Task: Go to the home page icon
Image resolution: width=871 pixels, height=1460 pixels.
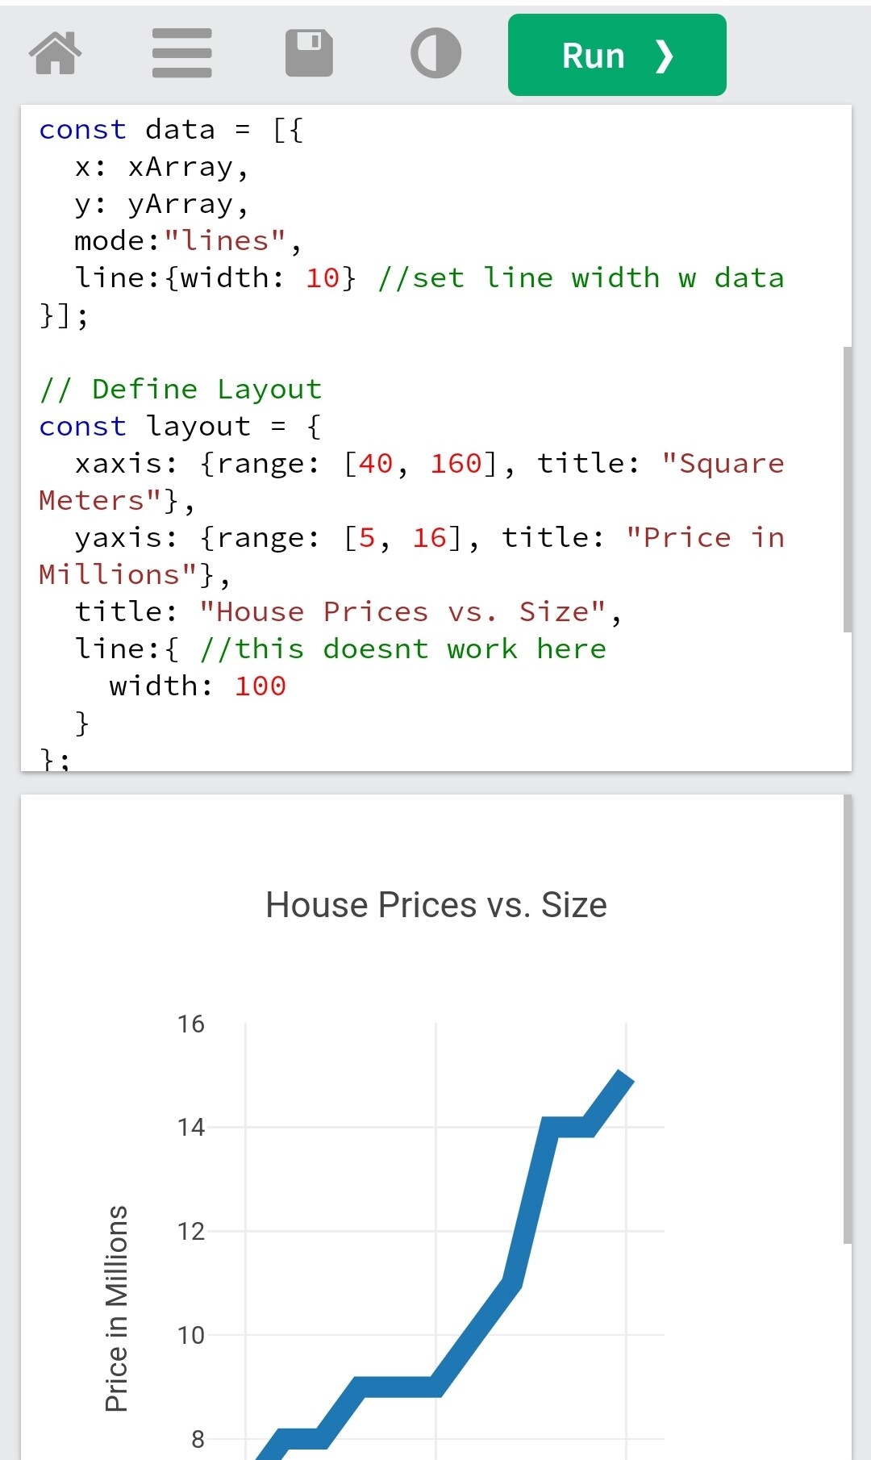Action: click(56, 53)
